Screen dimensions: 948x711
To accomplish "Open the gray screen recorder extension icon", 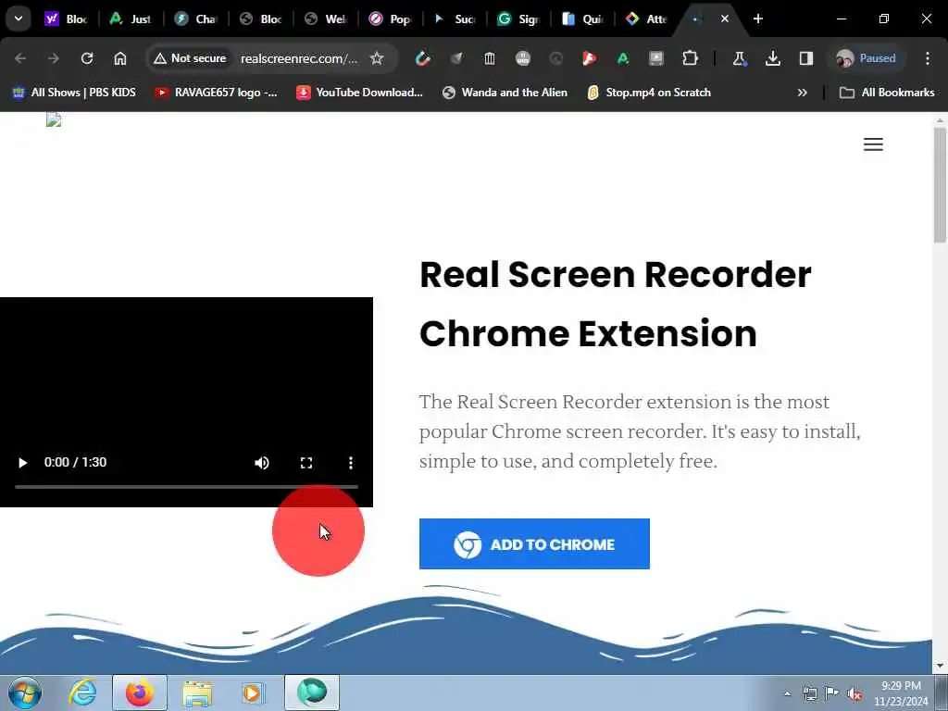I will click(656, 58).
